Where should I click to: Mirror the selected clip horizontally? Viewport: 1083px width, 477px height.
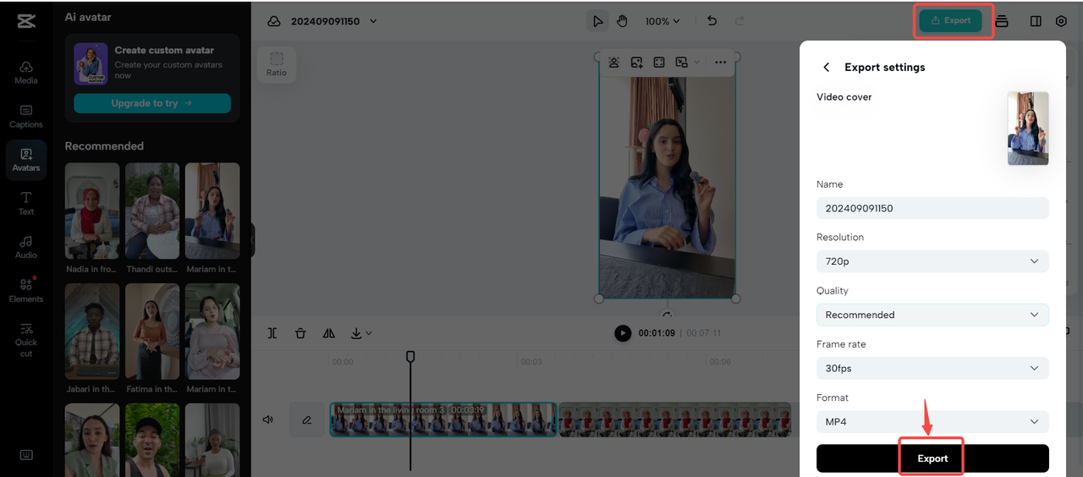click(x=329, y=333)
